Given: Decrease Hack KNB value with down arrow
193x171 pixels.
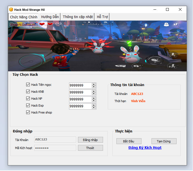Looking at the screenshot, I should point(94,94).
